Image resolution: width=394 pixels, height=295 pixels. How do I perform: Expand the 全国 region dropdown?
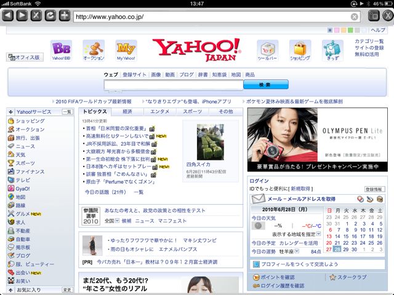point(117,221)
